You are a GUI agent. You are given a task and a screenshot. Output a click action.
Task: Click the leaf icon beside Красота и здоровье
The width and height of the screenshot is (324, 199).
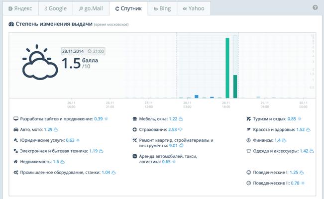(248, 129)
